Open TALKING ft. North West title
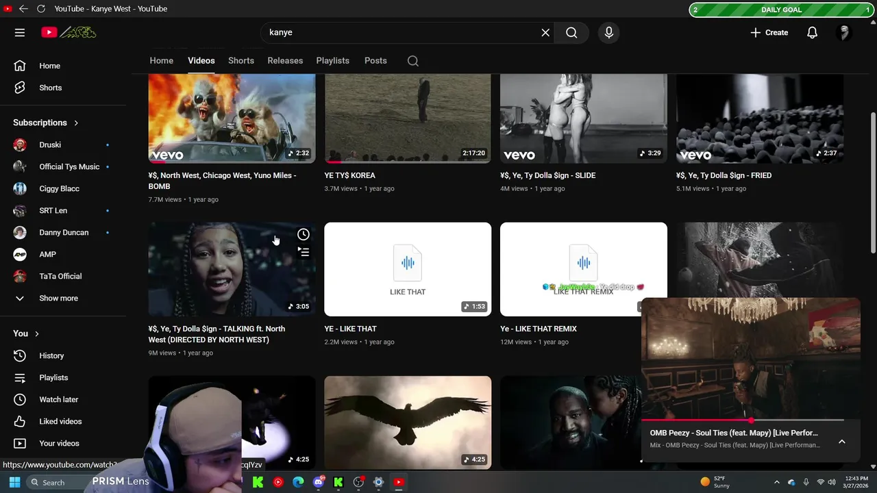The image size is (877, 493). point(217,334)
